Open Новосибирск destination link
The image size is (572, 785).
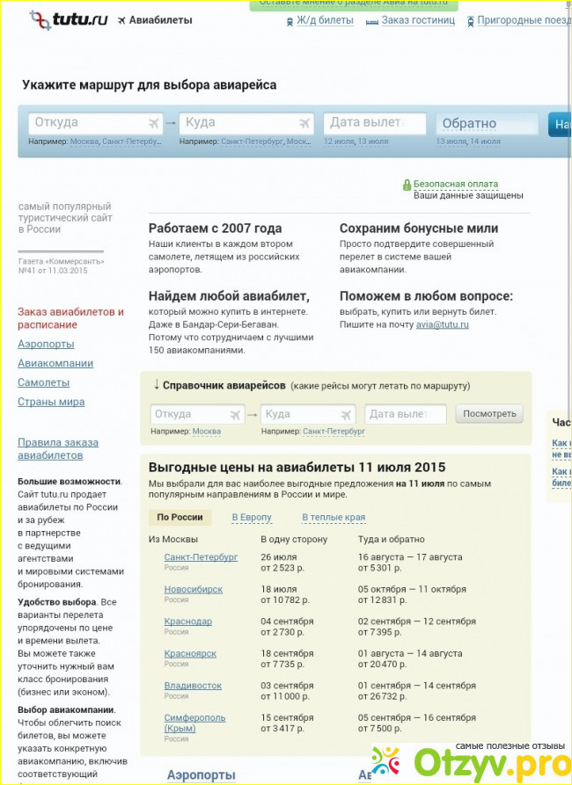coord(194,589)
